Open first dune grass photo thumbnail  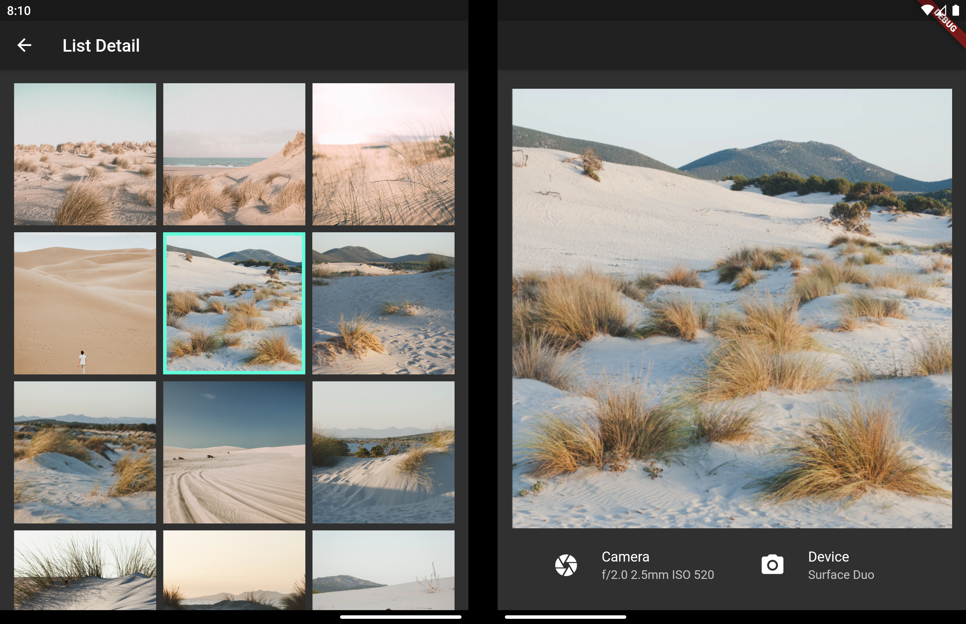coord(85,154)
